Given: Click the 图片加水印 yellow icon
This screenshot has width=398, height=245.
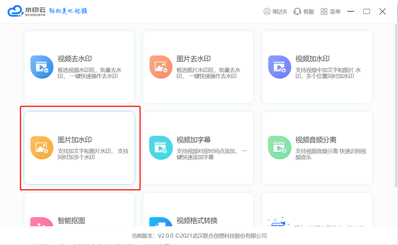Looking at the screenshot, I should coord(42,148).
